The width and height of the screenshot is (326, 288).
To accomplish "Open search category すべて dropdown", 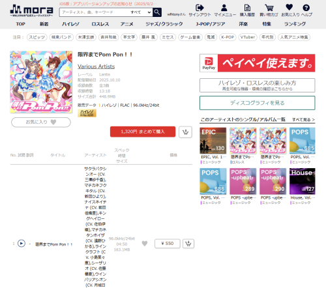I will pos(140,12).
